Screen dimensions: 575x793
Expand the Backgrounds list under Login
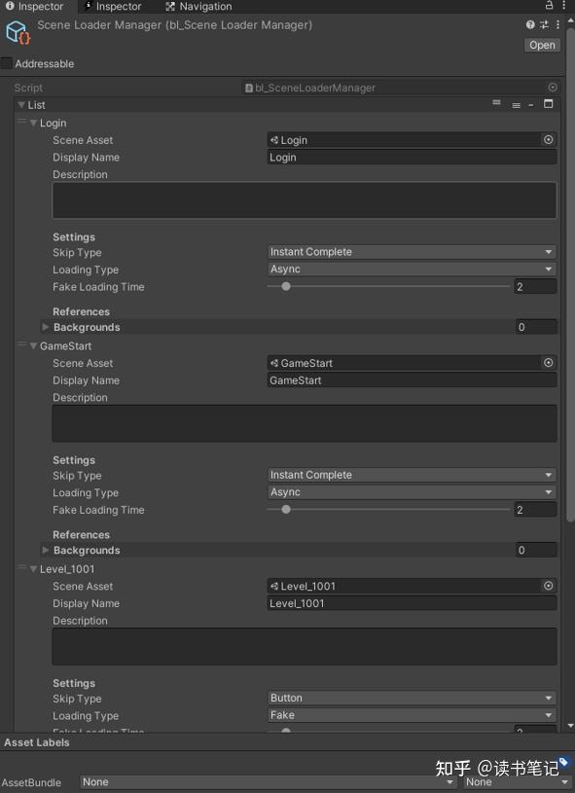point(45,328)
